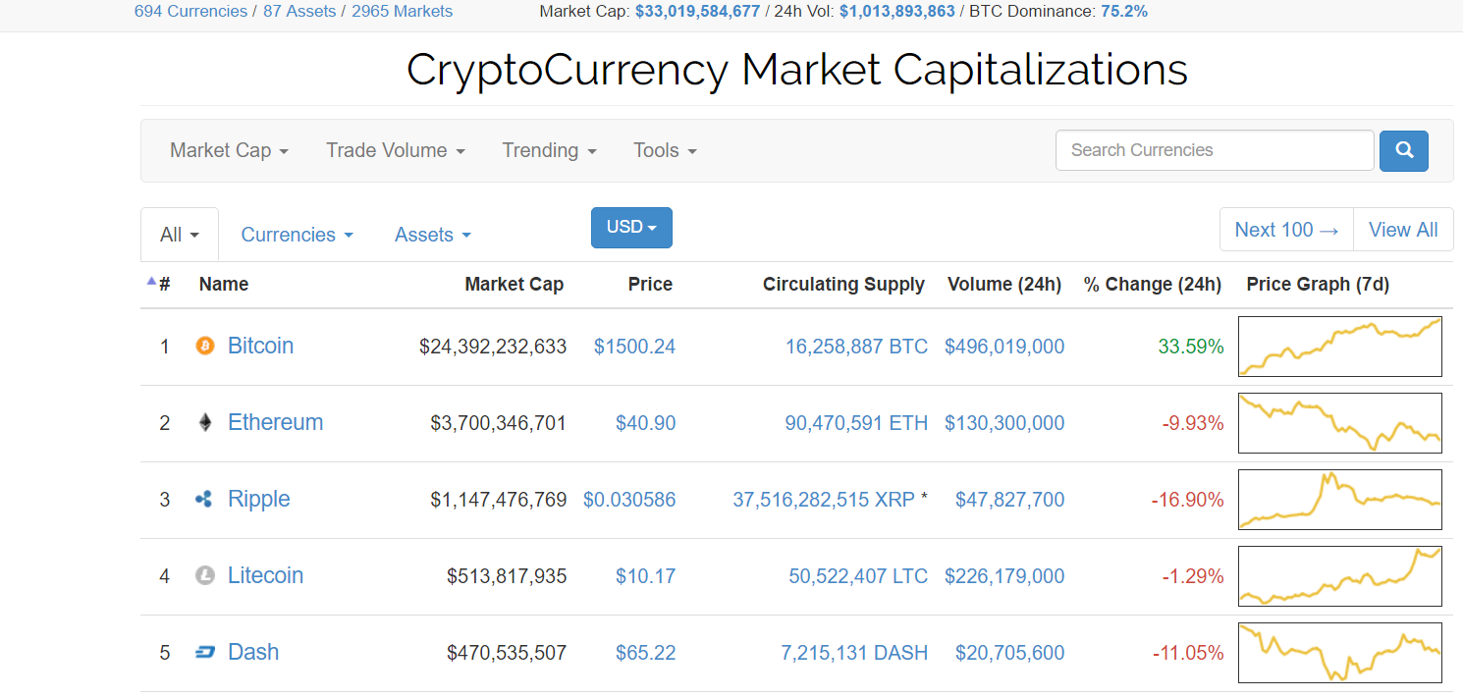1463x698 pixels.
Task: Click the Ripple logo icon
Action: [x=204, y=499]
